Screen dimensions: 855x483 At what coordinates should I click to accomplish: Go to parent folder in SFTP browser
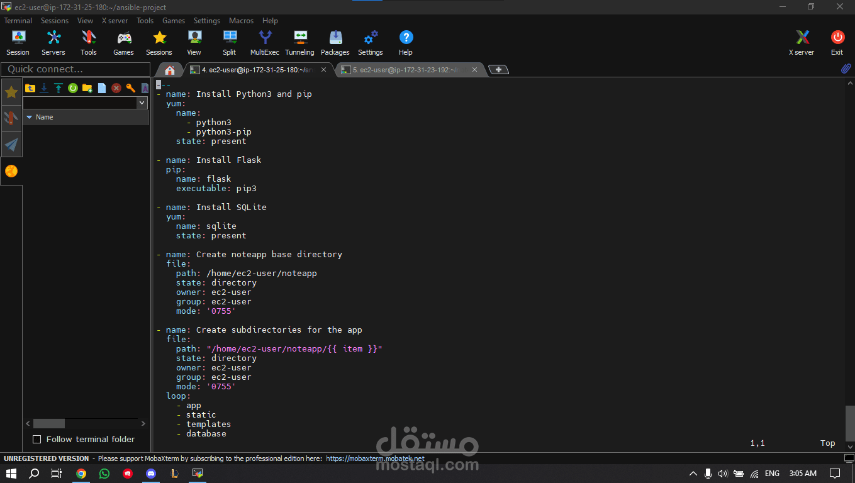coord(30,88)
